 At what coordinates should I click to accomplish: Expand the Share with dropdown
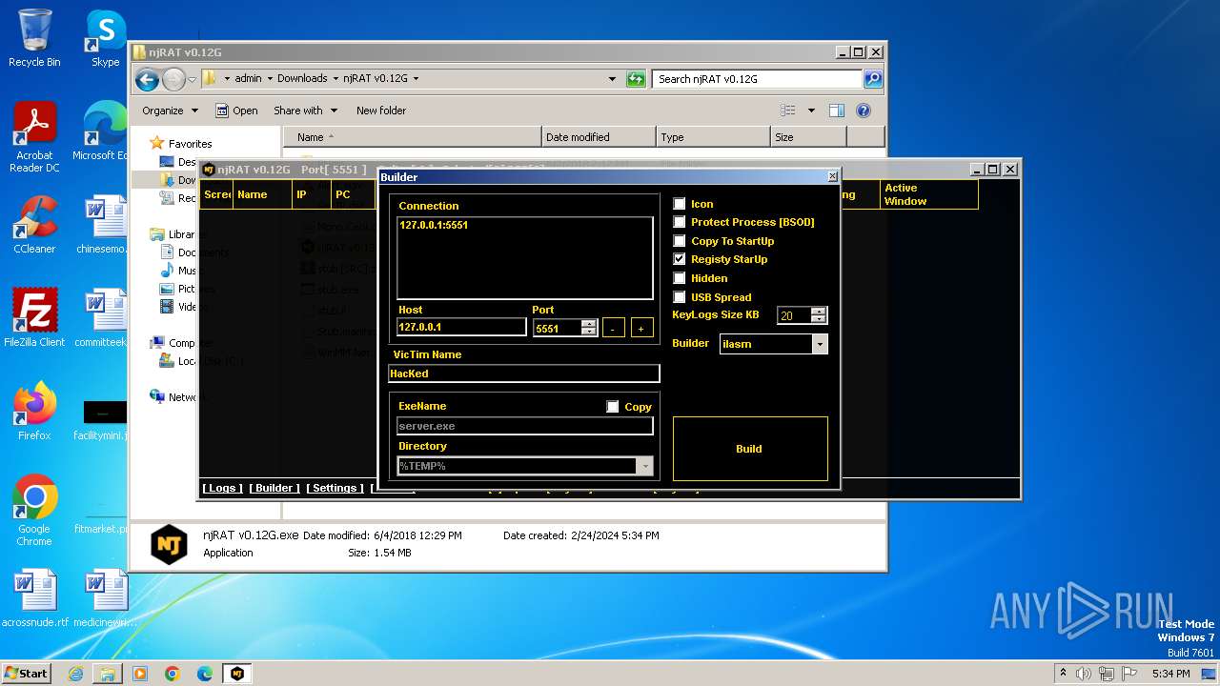[x=305, y=111]
